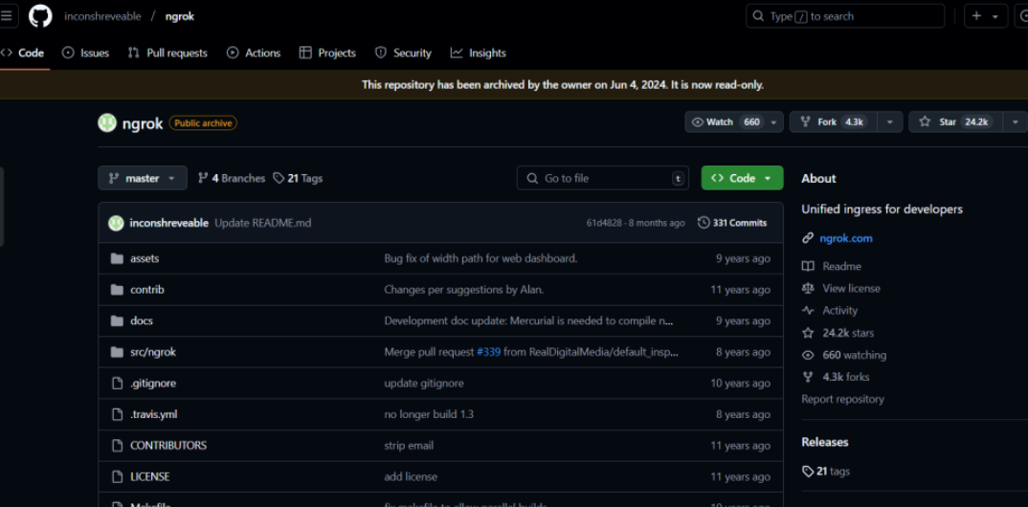The width and height of the screenshot is (1028, 507).
Task: Click the src/ngrok folder icon
Action: 118,352
